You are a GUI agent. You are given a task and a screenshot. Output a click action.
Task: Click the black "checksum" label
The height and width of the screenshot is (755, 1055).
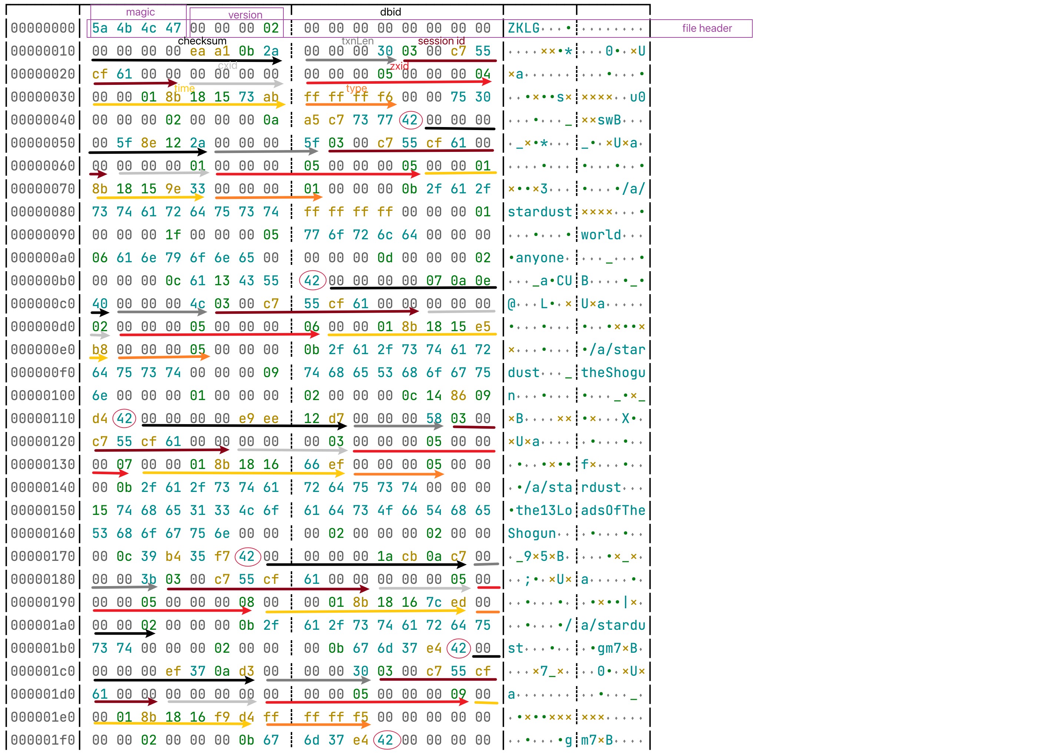click(202, 41)
